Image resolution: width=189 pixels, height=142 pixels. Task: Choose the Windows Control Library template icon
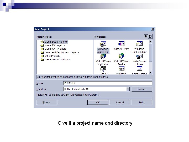[139, 44]
